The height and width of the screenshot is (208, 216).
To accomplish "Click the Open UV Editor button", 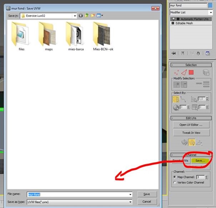I will tap(191, 125).
